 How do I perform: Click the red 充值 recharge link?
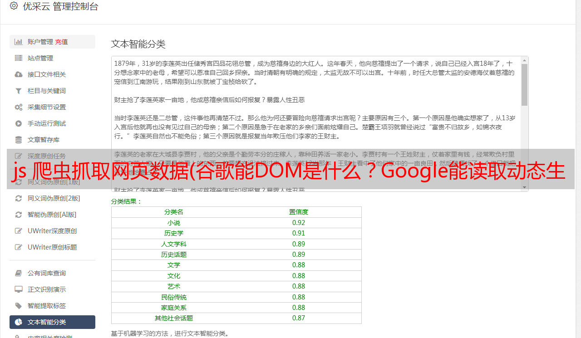62,42
